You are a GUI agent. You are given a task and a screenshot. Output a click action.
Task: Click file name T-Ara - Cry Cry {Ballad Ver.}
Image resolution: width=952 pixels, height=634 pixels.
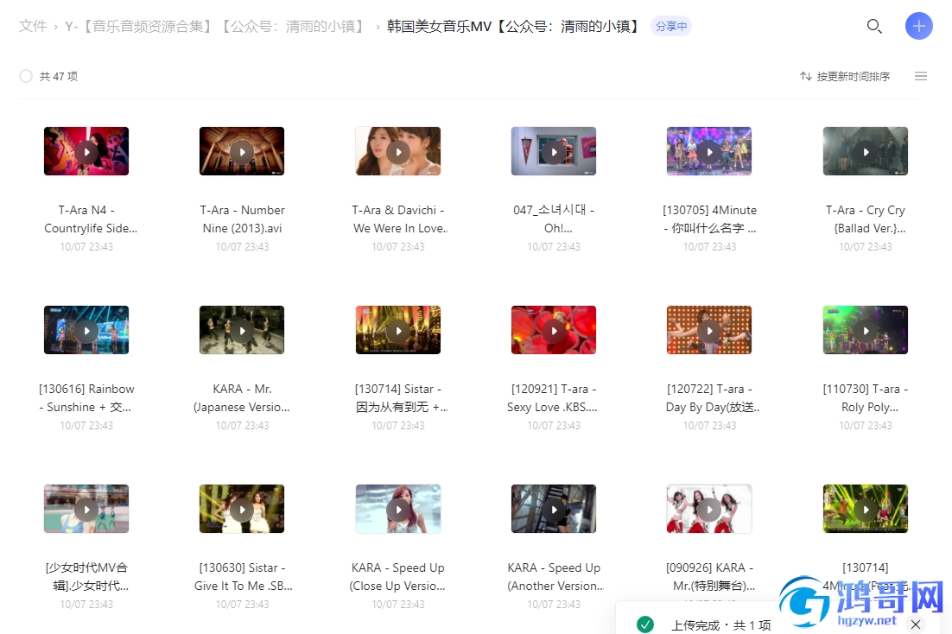tap(865, 219)
